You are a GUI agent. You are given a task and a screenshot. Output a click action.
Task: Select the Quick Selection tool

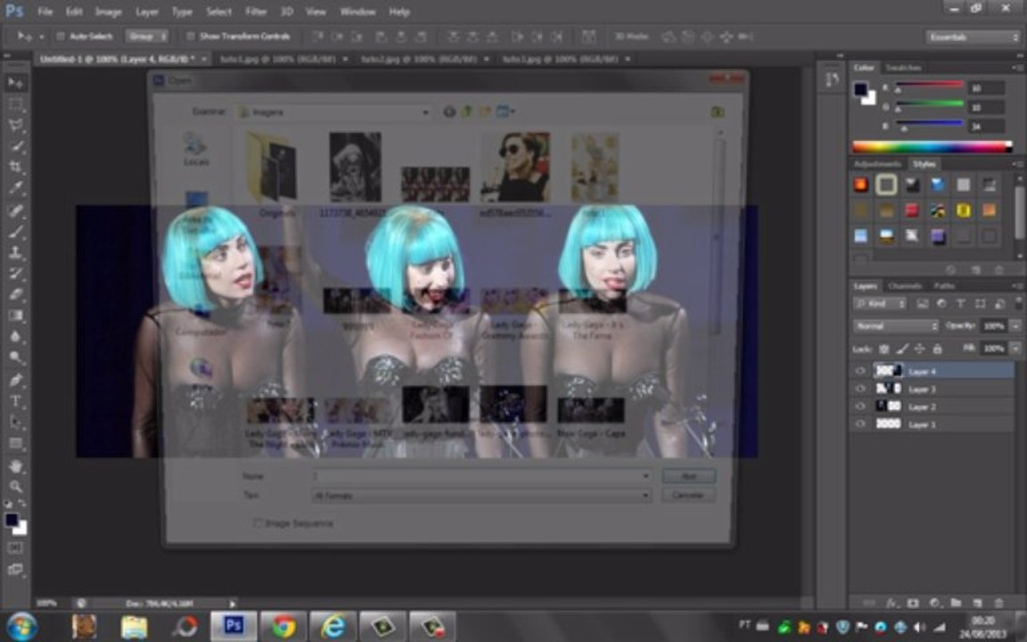[x=16, y=146]
